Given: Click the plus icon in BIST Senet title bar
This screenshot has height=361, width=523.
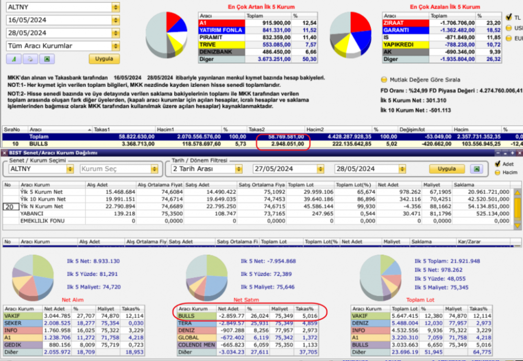Looking at the screenshot, I should click(x=513, y=153).
